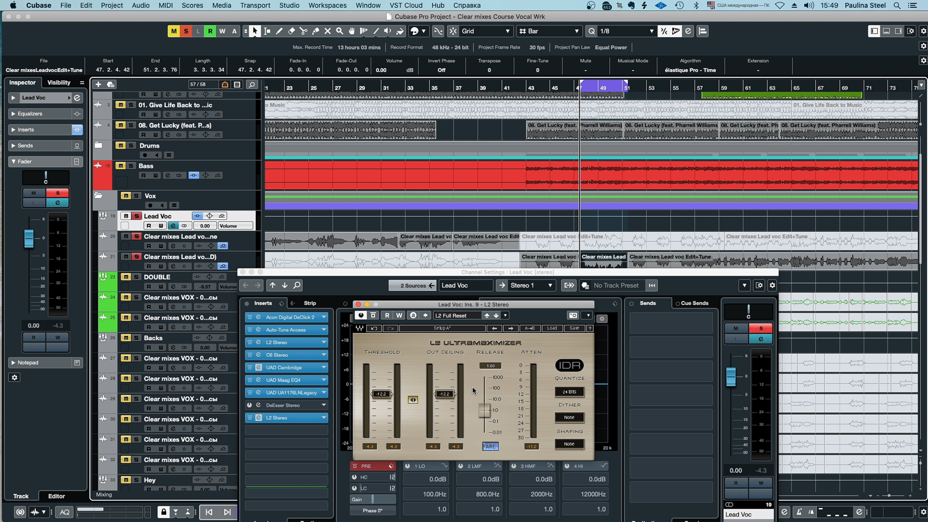Click the Lead Voc channel name field
Viewport: 928px width, 522px height.
(466, 286)
